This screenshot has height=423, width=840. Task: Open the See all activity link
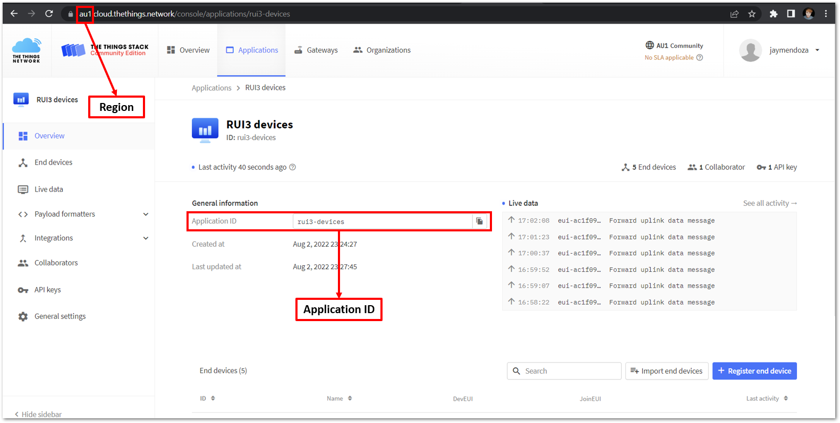769,203
